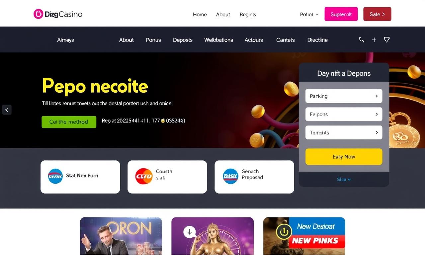
Task: Expand the Parking option row
Action: point(344,96)
